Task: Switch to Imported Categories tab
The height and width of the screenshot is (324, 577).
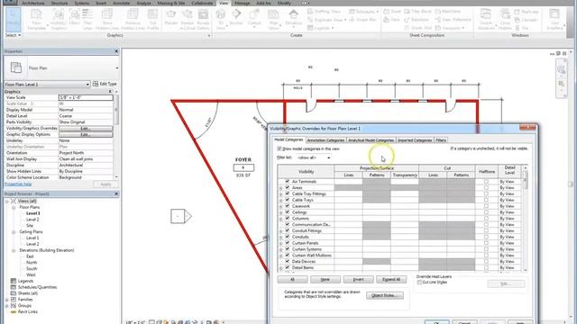Action: 415,140
